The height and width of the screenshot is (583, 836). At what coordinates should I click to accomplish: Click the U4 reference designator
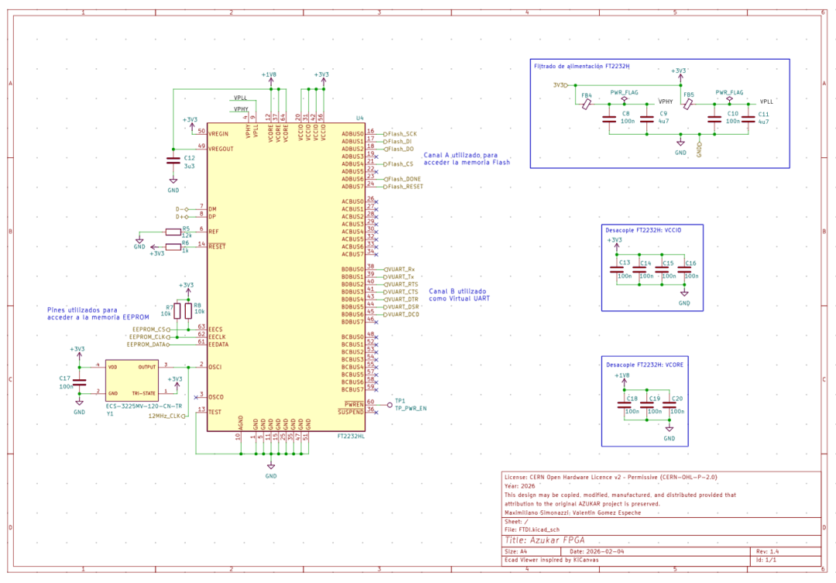tap(359, 118)
